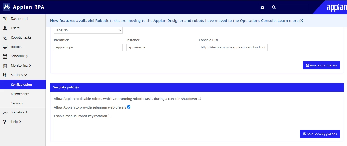This screenshot has height=146, width=347.
Task: Click the Console URL input field
Action: (233, 47)
